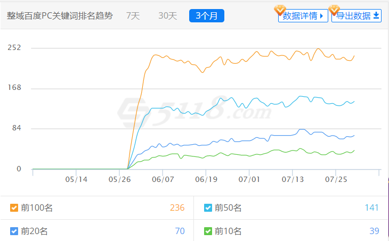Image resolution: width=389 pixels, height=241 pixels.
Task: Uncheck the 前10名 green checkbox
Action: [x=208, y=231]
